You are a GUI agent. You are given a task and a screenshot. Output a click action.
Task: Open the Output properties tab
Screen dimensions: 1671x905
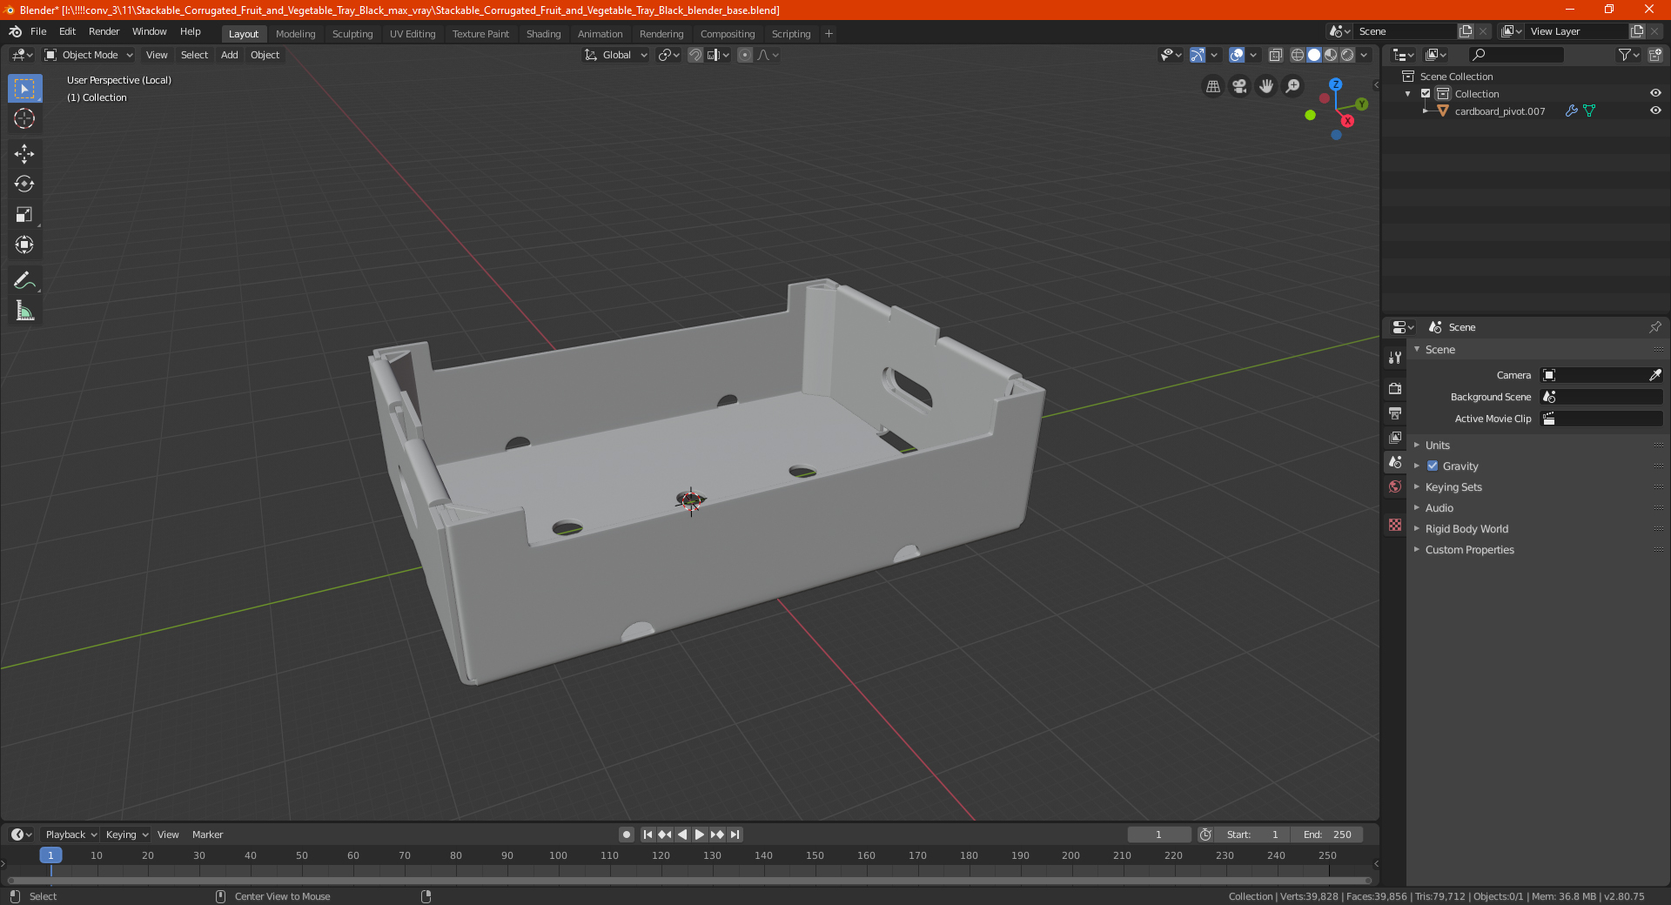coord(1395,412)
